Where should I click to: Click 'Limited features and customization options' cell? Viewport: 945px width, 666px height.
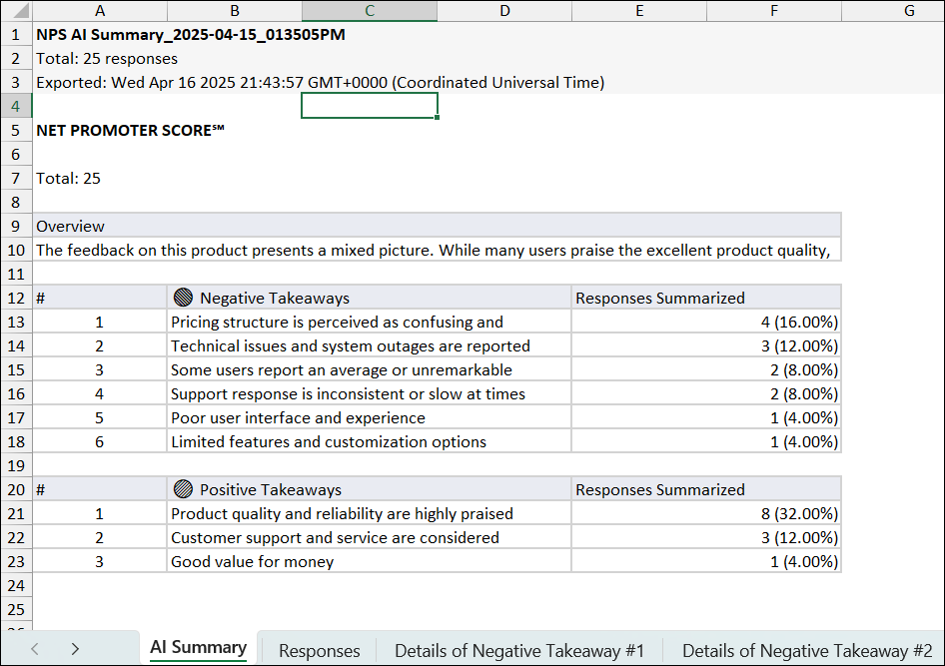370,441
